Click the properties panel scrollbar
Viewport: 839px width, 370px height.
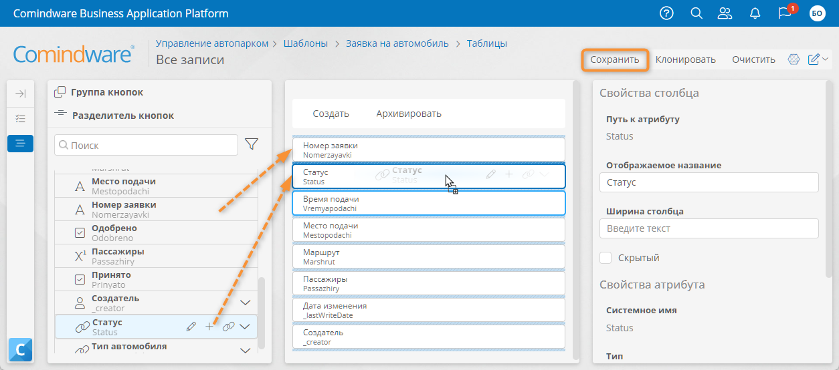pos(830,180)
